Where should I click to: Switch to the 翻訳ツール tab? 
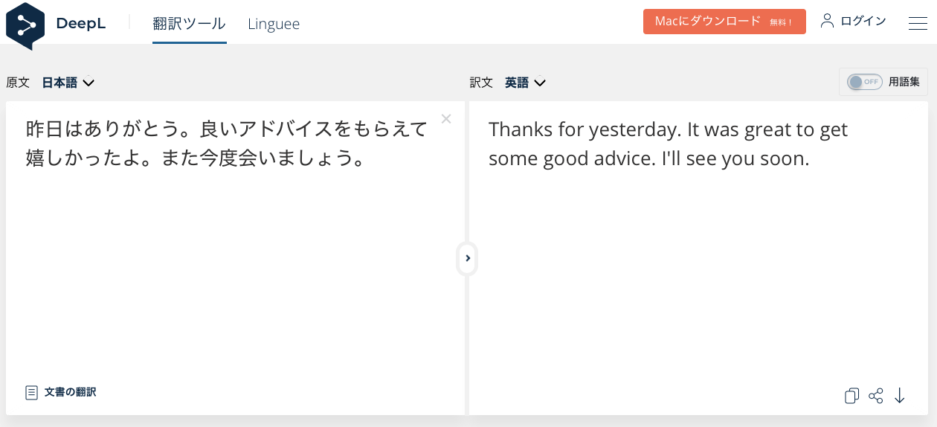click(189, 24)
